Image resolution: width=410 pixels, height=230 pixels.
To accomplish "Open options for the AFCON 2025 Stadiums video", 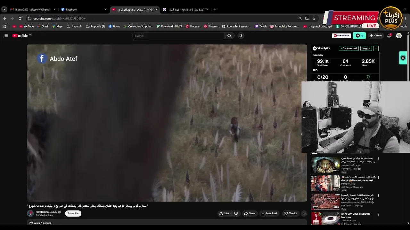I will coord(378,214).
